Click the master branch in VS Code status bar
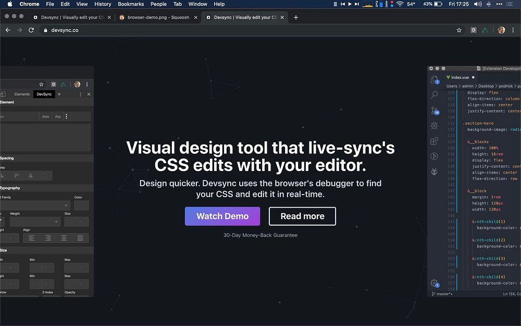Image resolution: width=521 pixels, height=326 pixels. [442, 294]
